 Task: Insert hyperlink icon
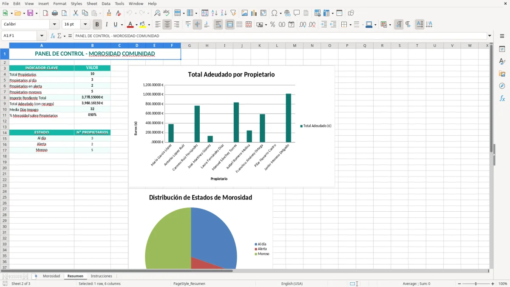(x=287, y=13)
